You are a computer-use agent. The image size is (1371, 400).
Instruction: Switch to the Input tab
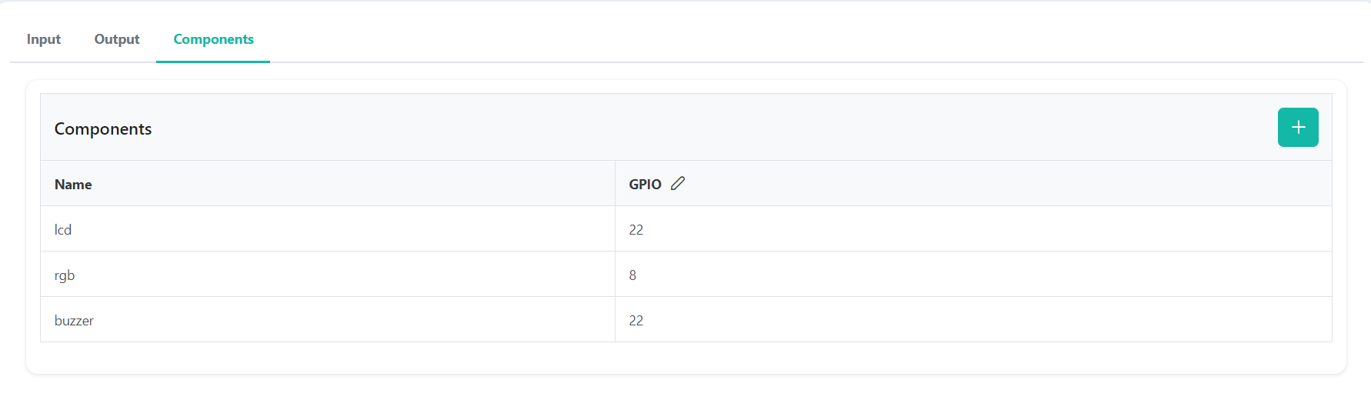(44, 39)
